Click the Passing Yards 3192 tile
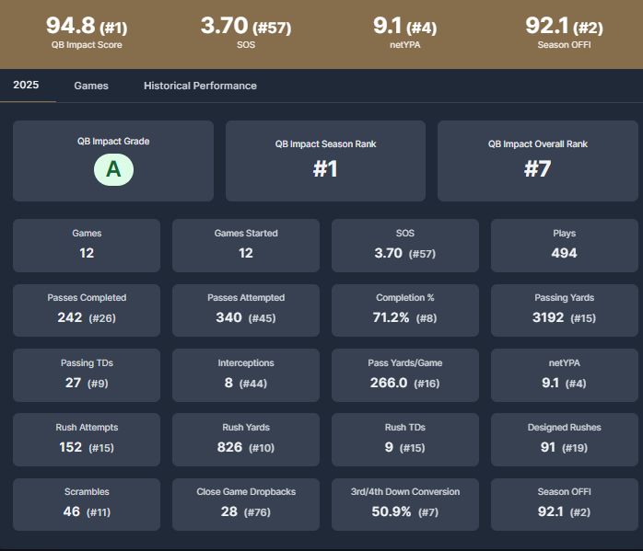This screenshot has width=643, height=551. 564,309
